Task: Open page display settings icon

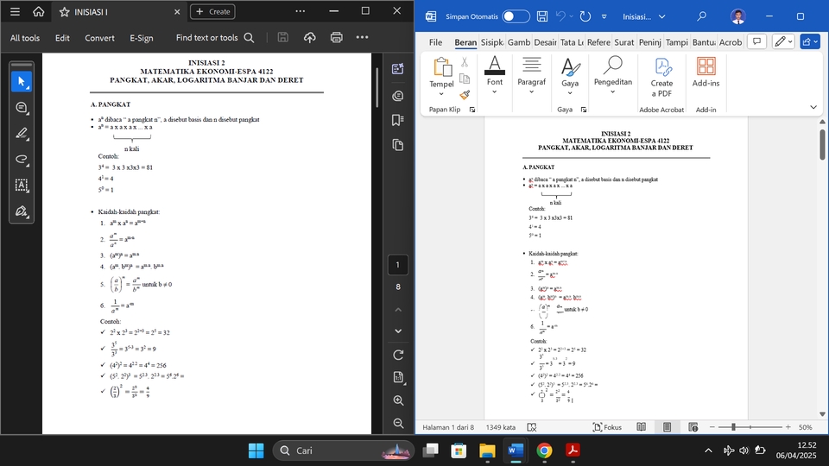Action: coord(398,377)
